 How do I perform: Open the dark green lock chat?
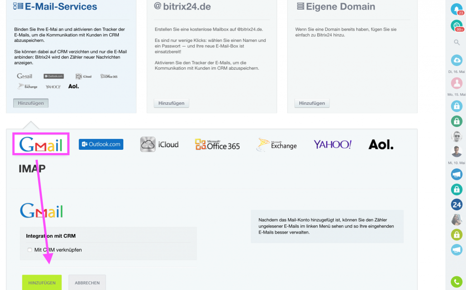click(457, 121)
